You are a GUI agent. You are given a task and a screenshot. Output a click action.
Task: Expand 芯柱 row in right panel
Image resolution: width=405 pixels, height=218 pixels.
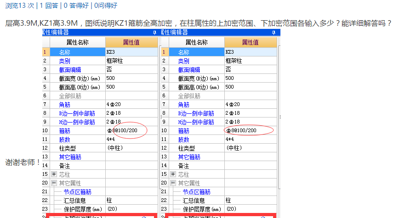pyautogui.click(x=173, y=174)
